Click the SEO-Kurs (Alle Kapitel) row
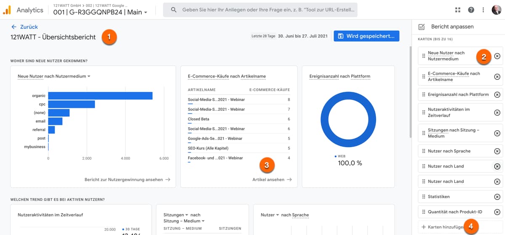 239,148
